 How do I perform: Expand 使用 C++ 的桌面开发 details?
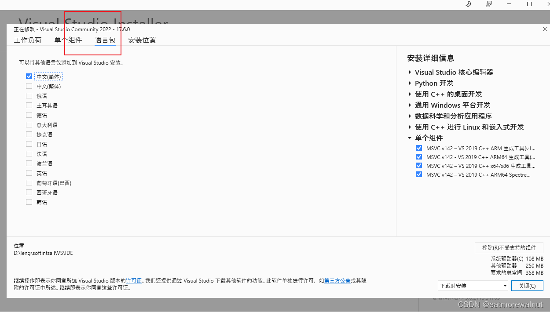[410, 94]
